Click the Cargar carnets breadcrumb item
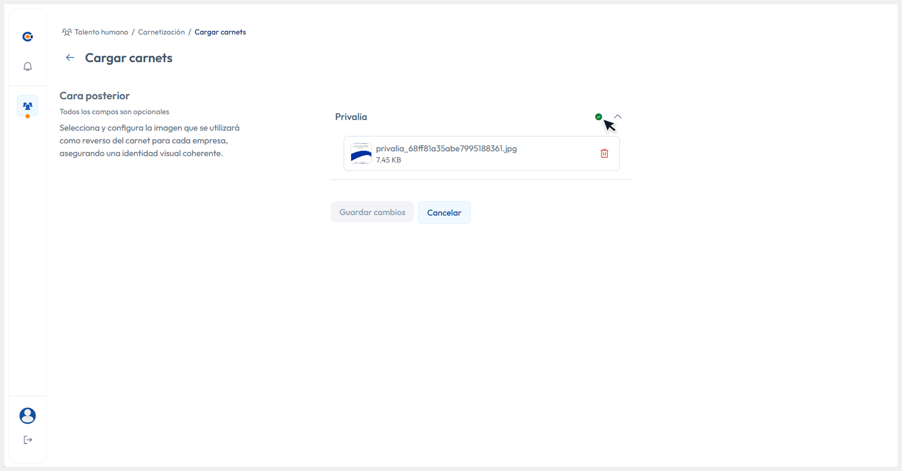The image size is (902, 471). point(220,32)
